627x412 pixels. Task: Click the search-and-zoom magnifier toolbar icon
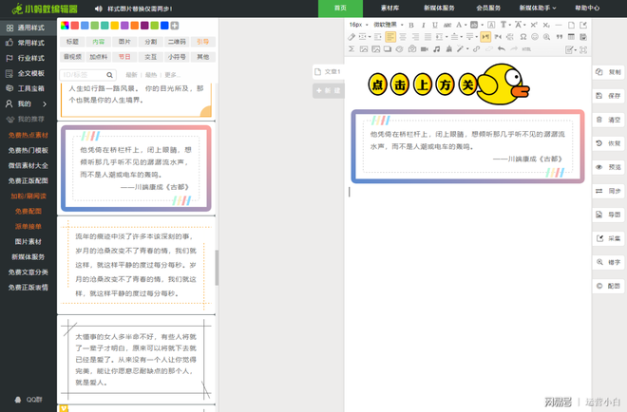tap(546, 37)
